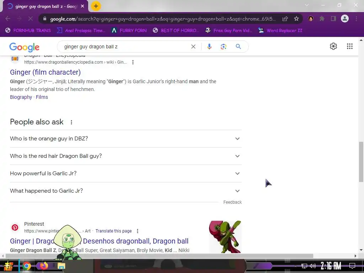Open more options for the Pinterest result

138,231
